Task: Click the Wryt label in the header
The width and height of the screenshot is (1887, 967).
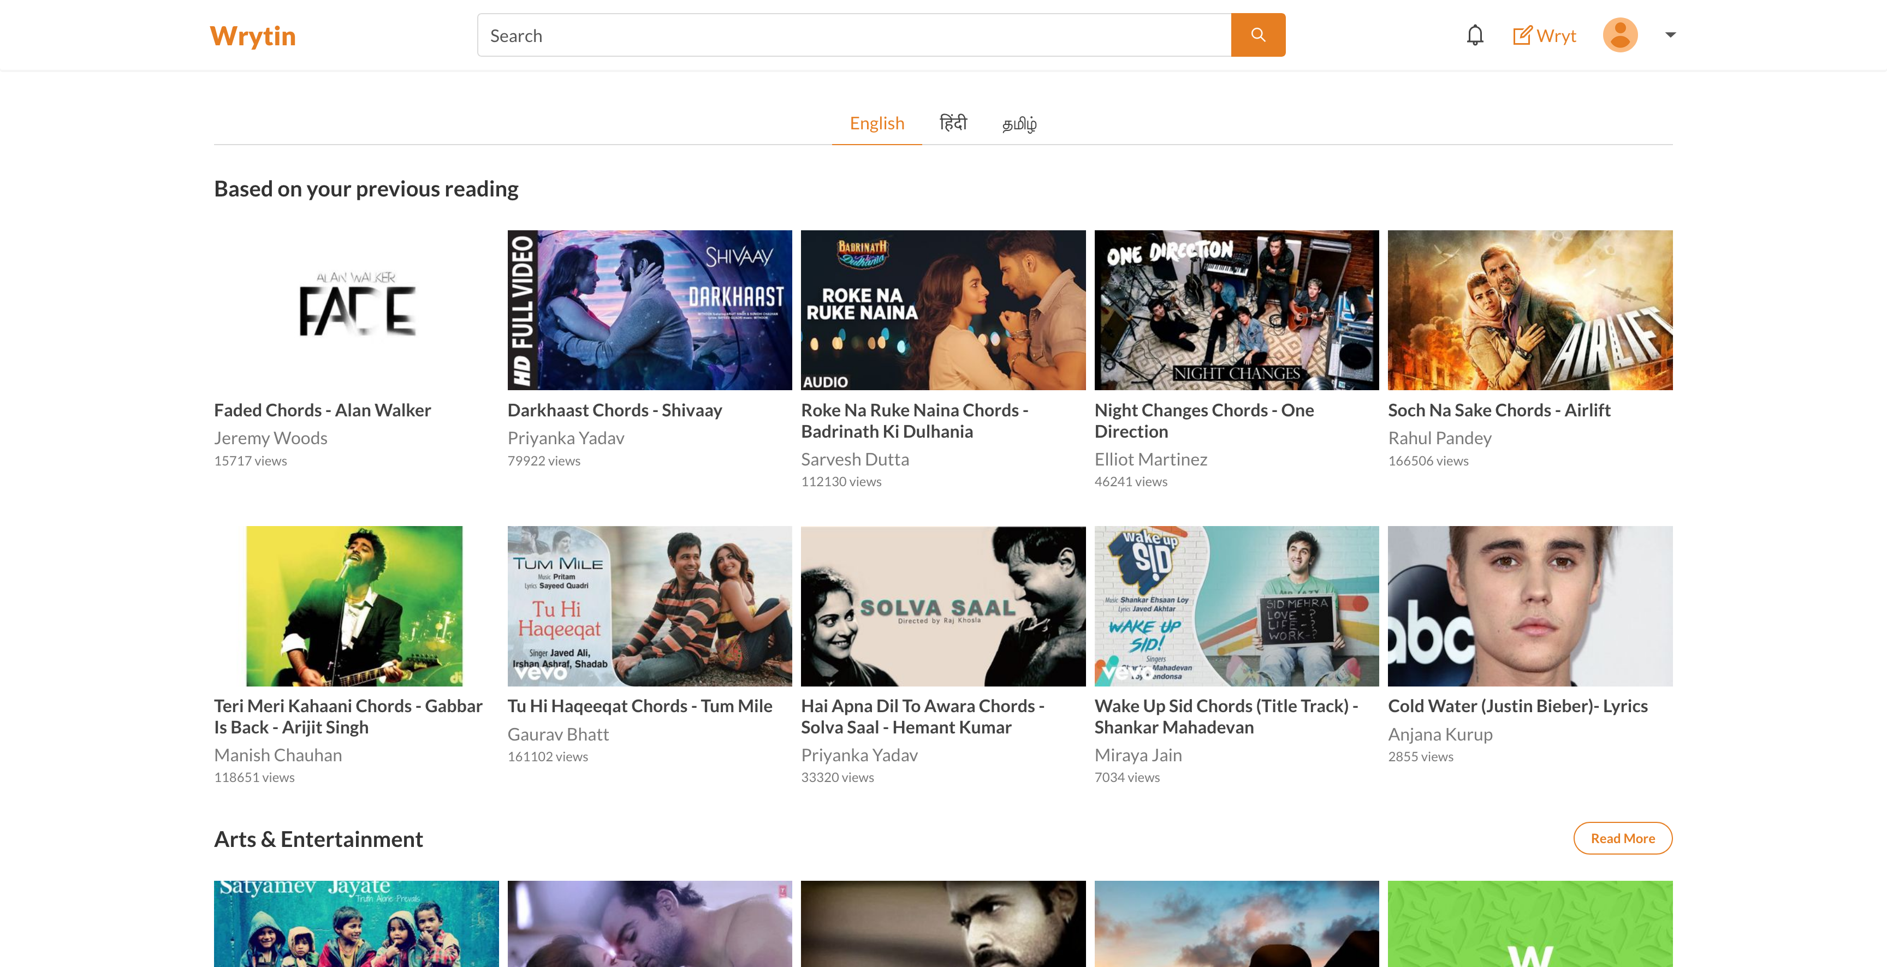Action: click(1557, 36)
